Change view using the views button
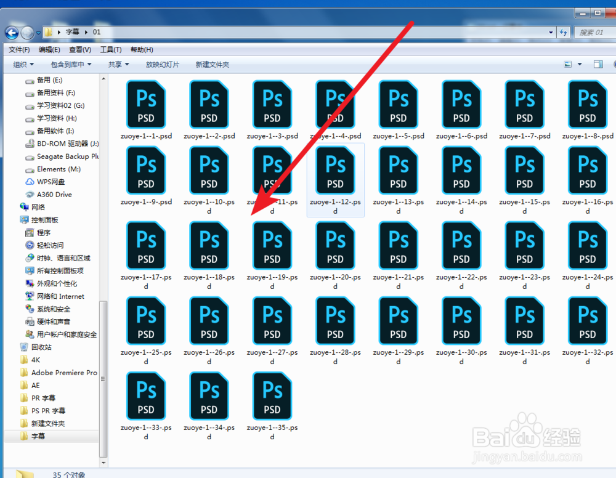 click(x=568, y=65)
